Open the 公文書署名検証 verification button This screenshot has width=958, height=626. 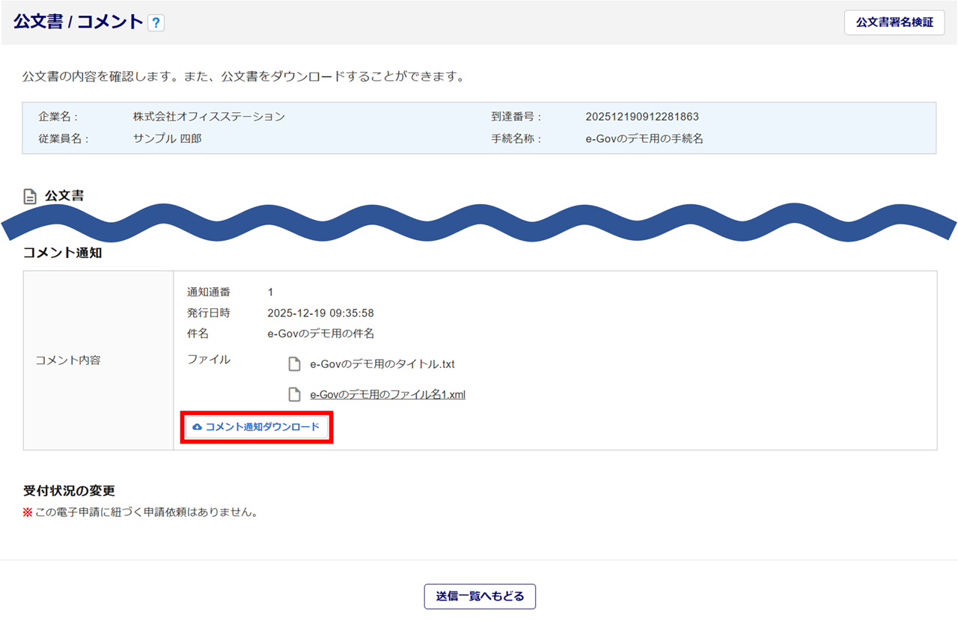(894, 22)
